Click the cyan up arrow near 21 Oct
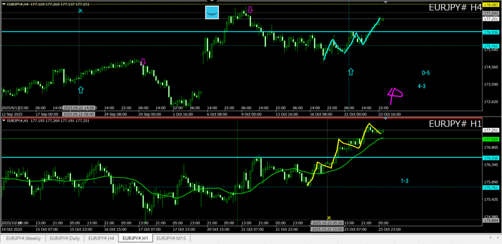The height and width of the screenshot is (244, 502). point(351,72)
